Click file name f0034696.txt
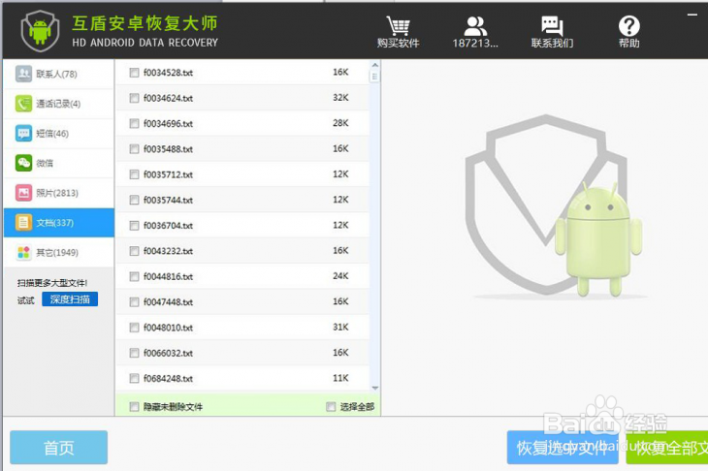Screen dimensions: 708x471 (x=169, y=124)
